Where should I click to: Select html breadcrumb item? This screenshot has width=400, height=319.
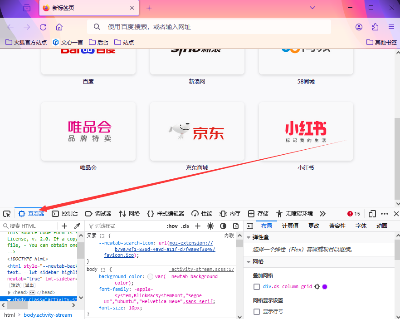[10, 315]
